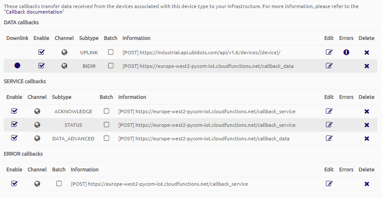Delete the BIDIR data callback
The image size is (382, 198).
click(367, 66)
